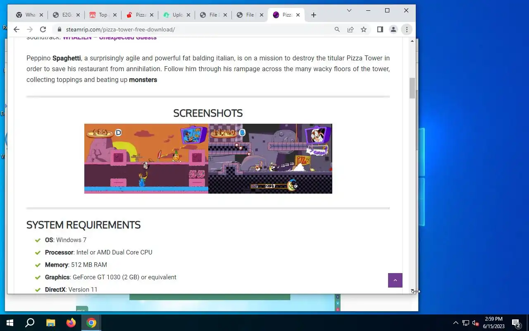View the purple checkered level screenshot
529x331 pixels.
270,158
